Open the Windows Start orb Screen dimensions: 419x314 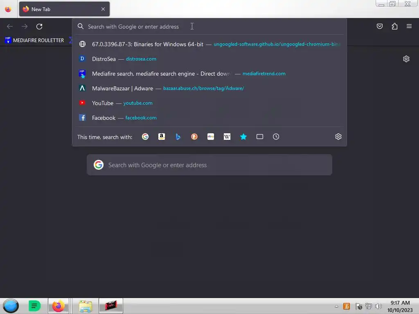click(11, 306)
